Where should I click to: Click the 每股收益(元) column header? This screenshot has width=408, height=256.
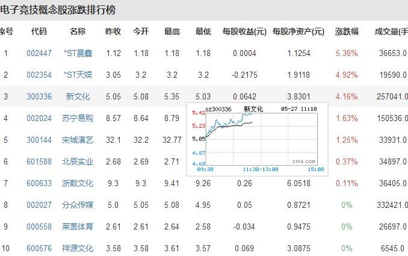[x=244, y=31]
